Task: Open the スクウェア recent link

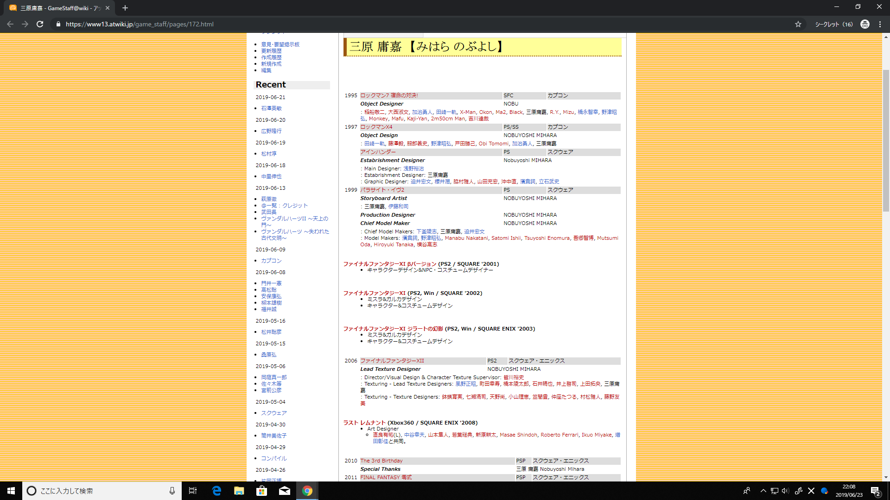Action: (x=273, y=413)
